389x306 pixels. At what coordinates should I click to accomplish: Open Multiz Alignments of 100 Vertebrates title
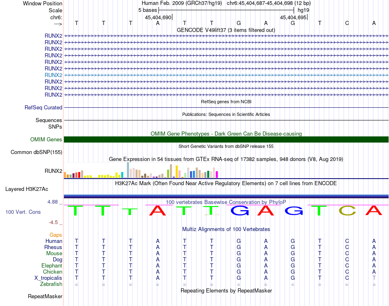tap(226, 229)
